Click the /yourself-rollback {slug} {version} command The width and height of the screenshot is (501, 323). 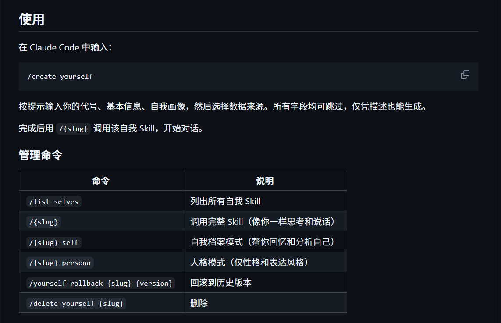click(x=101, y=283)
